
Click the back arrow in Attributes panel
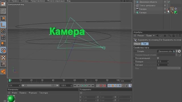[157, 35]
